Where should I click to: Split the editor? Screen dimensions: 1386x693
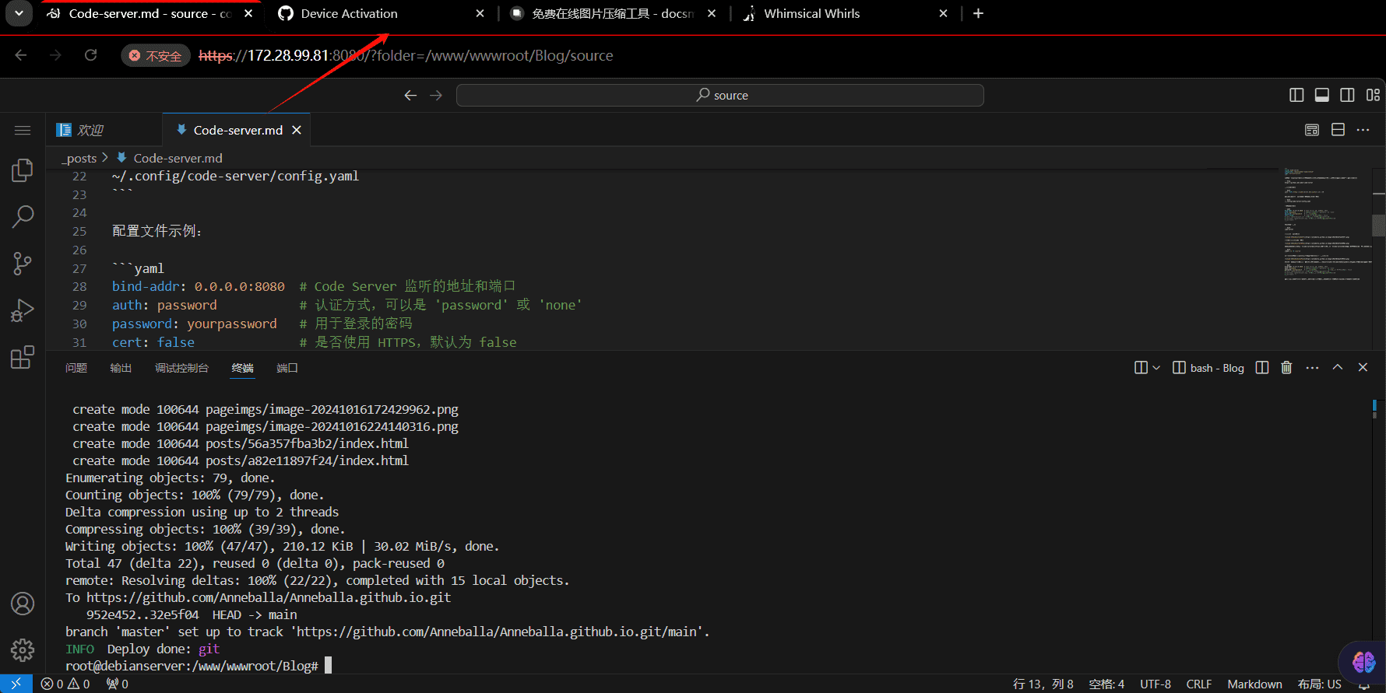1338,130
